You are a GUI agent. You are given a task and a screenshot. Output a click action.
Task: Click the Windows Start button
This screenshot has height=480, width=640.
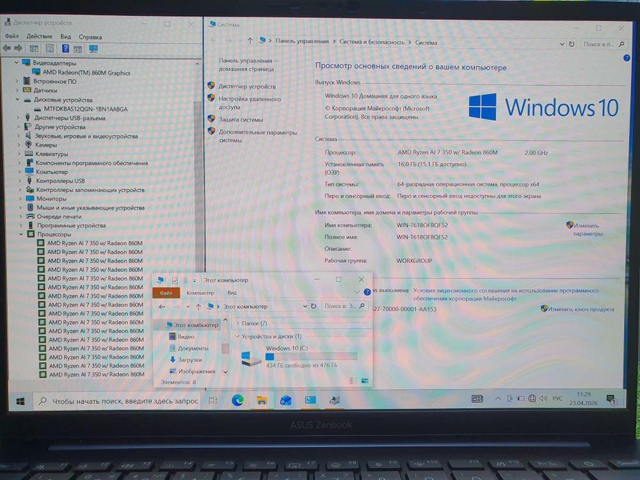[x=20, y=401]
